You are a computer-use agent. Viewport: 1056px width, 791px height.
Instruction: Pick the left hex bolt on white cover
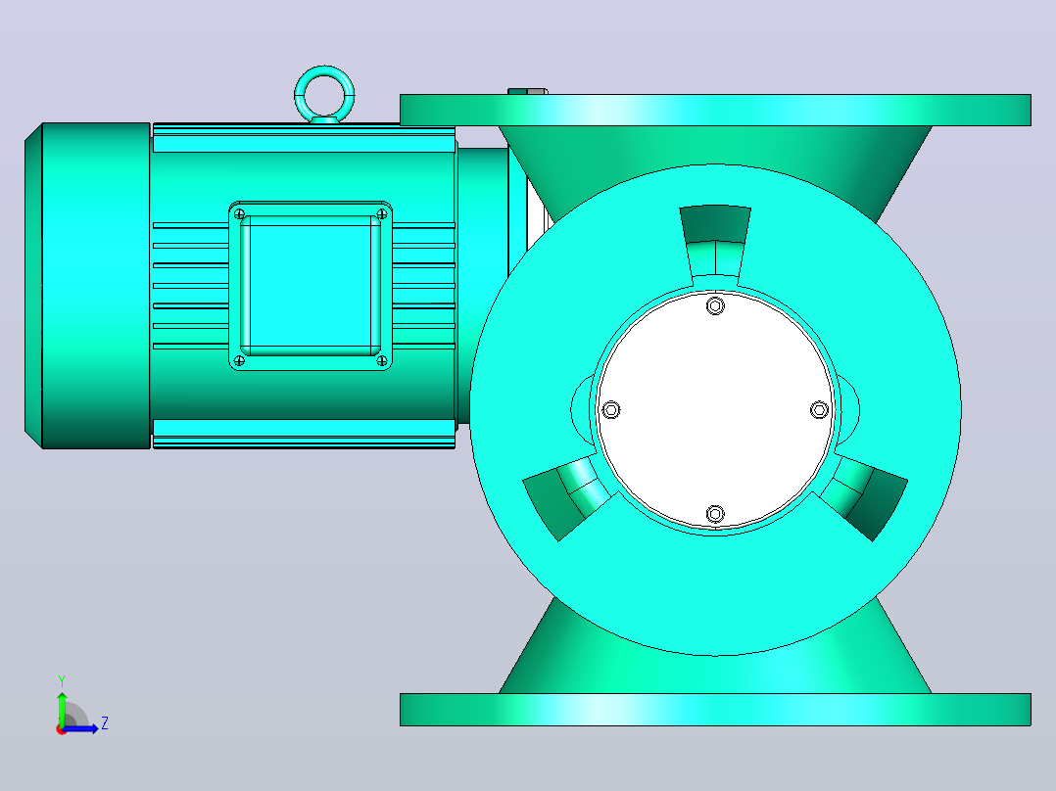point(611,410)
